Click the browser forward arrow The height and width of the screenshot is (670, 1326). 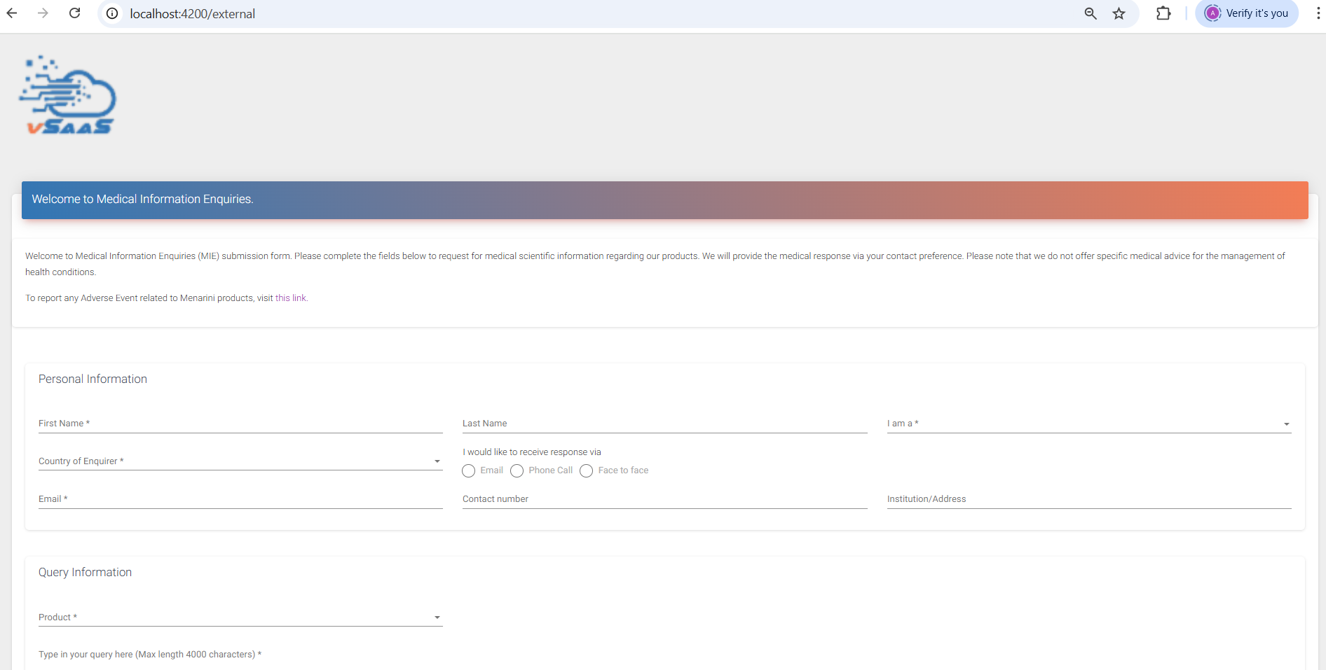[43, 13]
